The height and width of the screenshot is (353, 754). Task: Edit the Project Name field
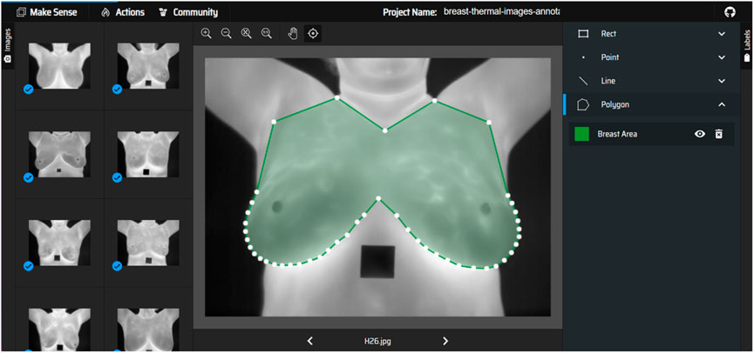pos(501,12)
